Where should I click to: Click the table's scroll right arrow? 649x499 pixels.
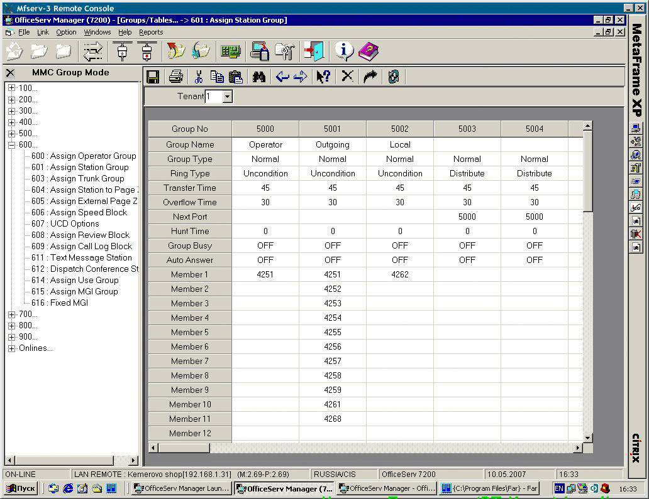coord(578,448)
